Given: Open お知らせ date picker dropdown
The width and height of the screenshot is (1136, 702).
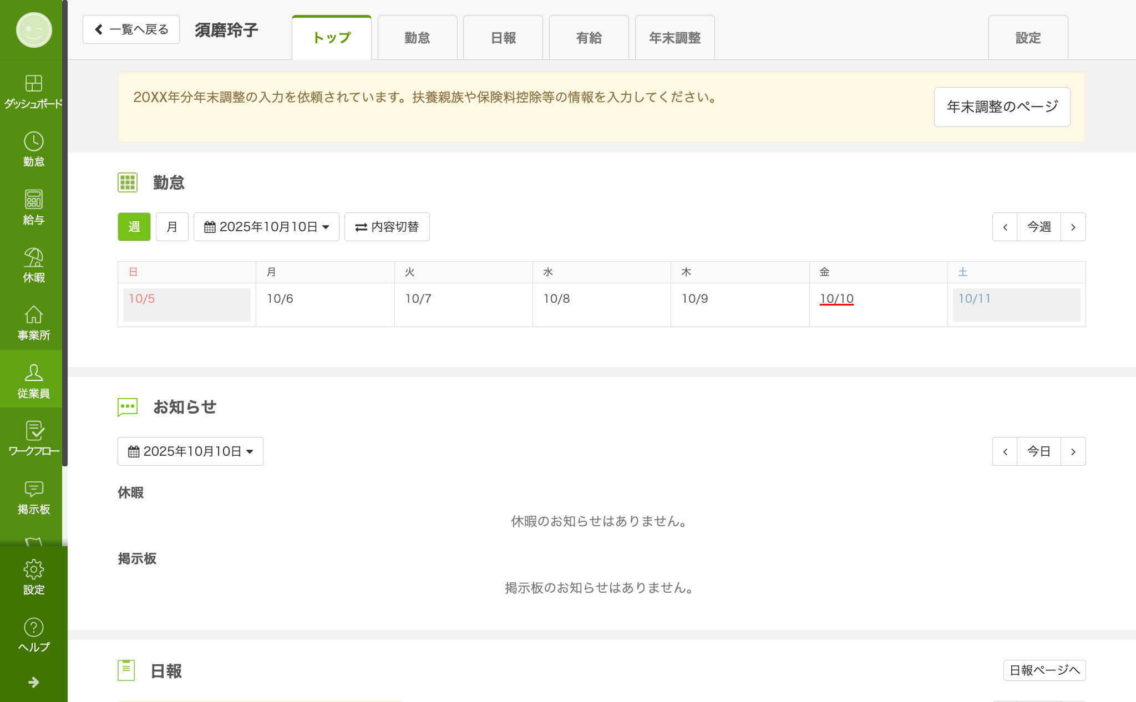Looking at the screenshot, I should click(x=190, y=451).
